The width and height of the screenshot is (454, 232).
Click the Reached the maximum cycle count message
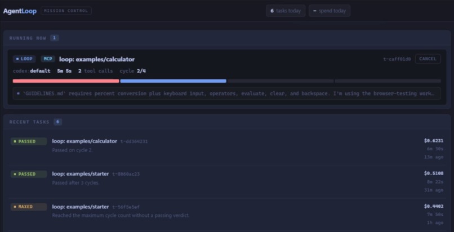pyautogui.click(x=121, y=216)
